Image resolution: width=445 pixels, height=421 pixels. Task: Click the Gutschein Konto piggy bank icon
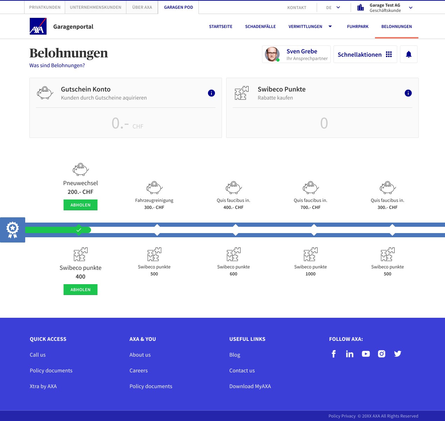[45, 93]
